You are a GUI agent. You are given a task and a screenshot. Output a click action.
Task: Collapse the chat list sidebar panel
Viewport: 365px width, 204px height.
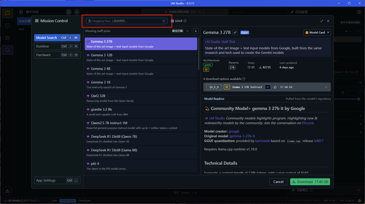pyautogui.click(x=21, y=12)
